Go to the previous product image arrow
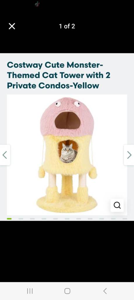Viewport: 134px width, 300px height. coord(5,155)
